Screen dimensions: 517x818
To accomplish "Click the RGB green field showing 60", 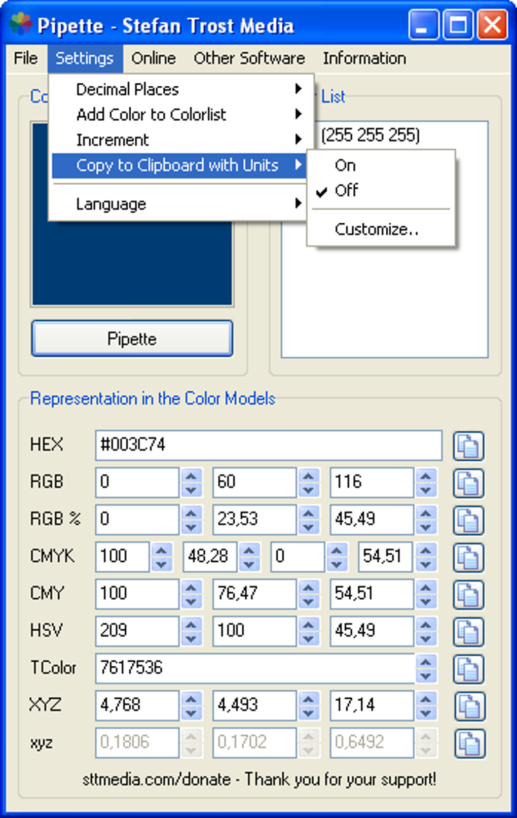I will (x=254, y=482).
